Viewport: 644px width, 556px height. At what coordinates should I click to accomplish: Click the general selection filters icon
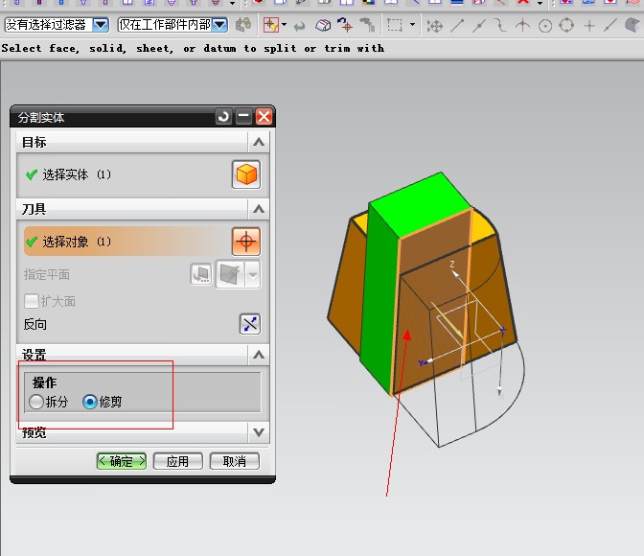[243, 25]
